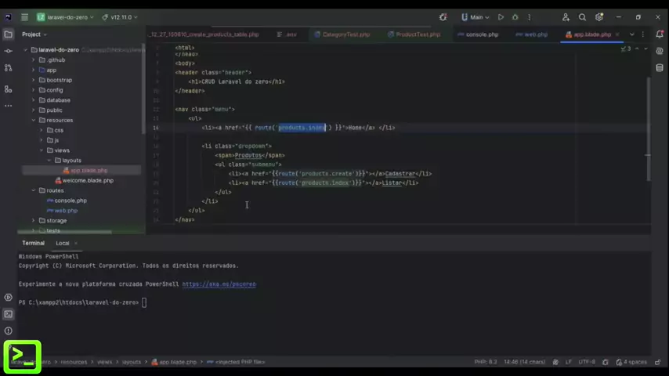Toggle the Project tool window folder icon

click(9, 34)
